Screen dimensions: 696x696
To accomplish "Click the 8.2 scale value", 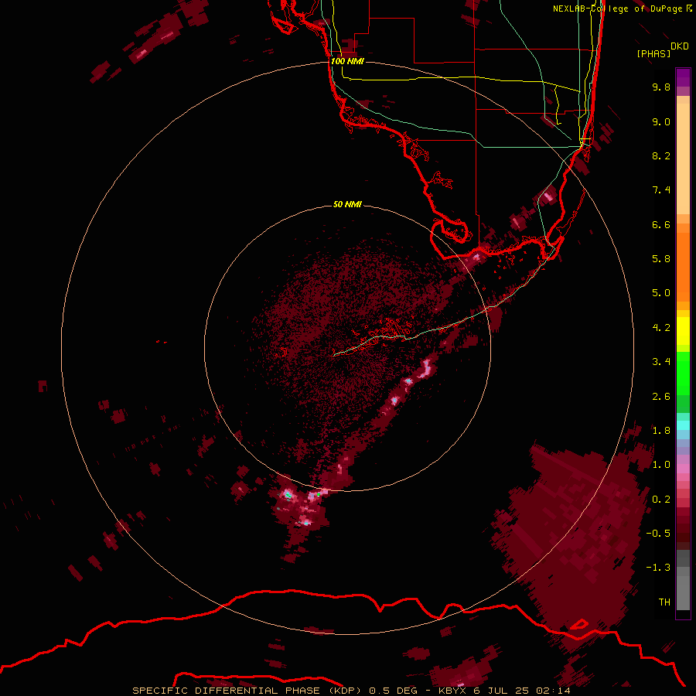I will pyautogui.click(x=661, y=155).
